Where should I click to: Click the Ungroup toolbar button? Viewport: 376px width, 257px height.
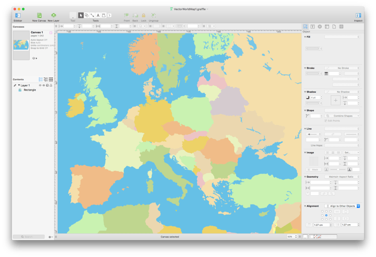154,14
